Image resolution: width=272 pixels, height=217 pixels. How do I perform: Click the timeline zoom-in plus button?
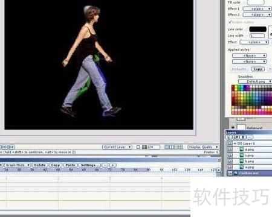(x=112, y=165)
